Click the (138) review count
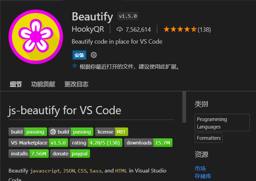 (x=204, y=30)
